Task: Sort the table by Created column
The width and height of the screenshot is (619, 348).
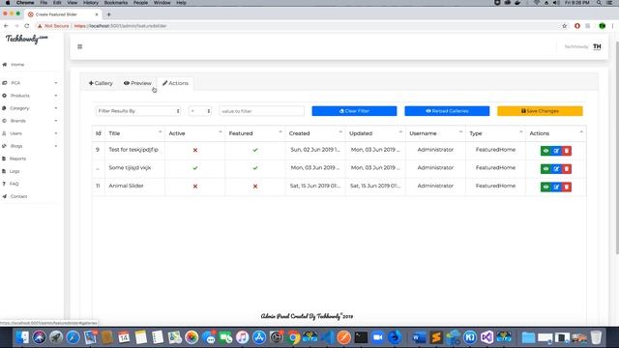Action: point(315,133)
